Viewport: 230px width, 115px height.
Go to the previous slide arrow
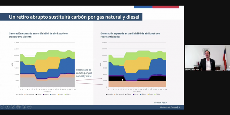tap(2, 107)
